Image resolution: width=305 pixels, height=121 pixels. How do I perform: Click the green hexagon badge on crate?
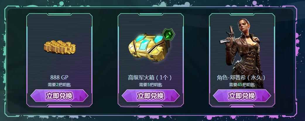tap(168, 35)
